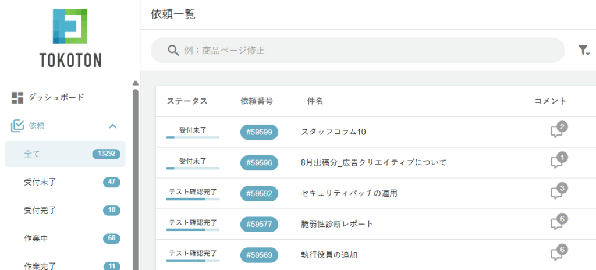Open the 脆弱性診断レポート request title
This screenshot has height=270, width=596.
tap(337, 224)
